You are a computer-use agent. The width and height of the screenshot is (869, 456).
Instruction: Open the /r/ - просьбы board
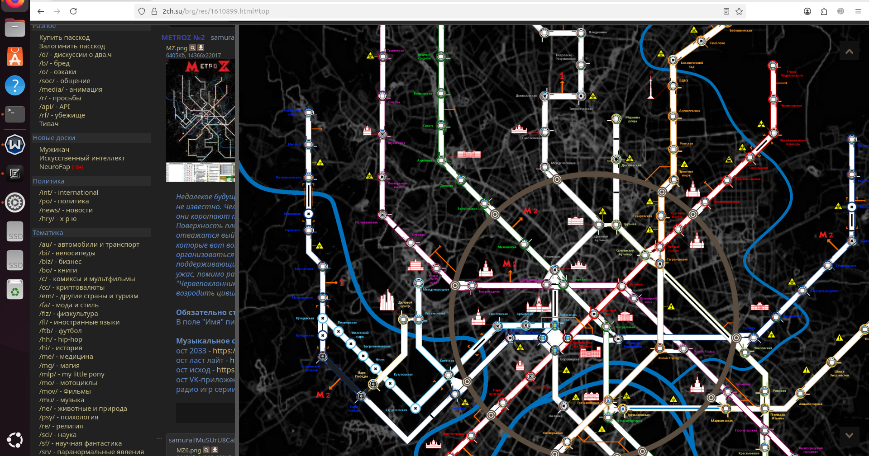pos(60,98)
